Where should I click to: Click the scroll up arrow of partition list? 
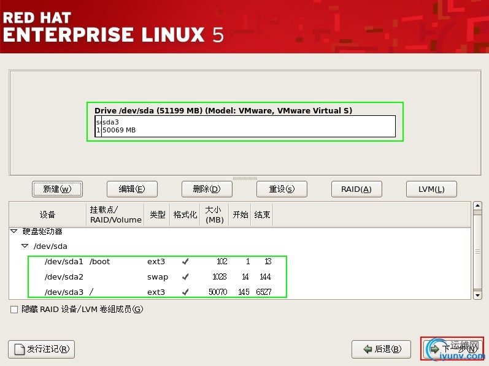(x=477, y=205)
